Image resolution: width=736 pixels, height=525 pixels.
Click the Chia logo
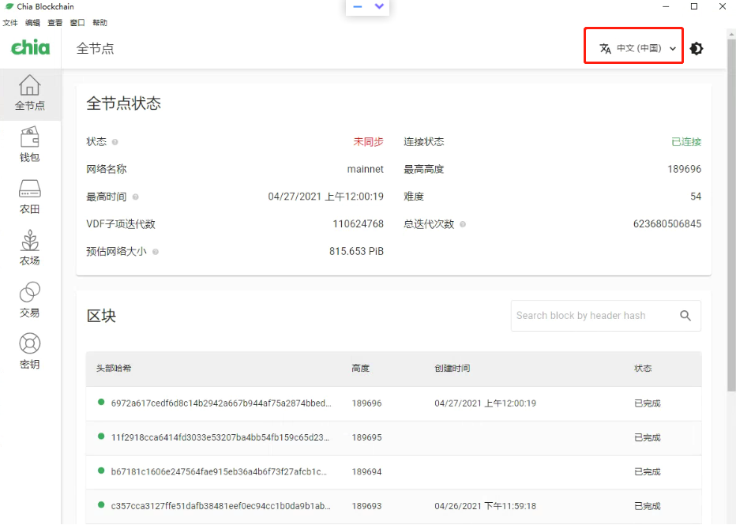point(30,47)
